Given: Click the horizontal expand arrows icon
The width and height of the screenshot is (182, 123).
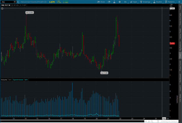Looking at the screenshot, I should (x=146, y=121).
